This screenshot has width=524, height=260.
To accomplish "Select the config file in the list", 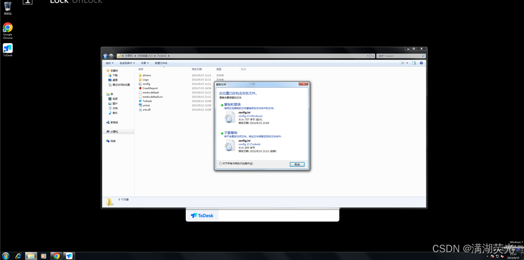I will (144, 84).
